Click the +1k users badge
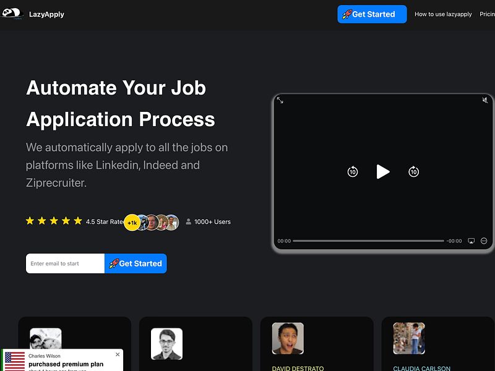Viewport: 495px width, 371px height. coord(131,221)
